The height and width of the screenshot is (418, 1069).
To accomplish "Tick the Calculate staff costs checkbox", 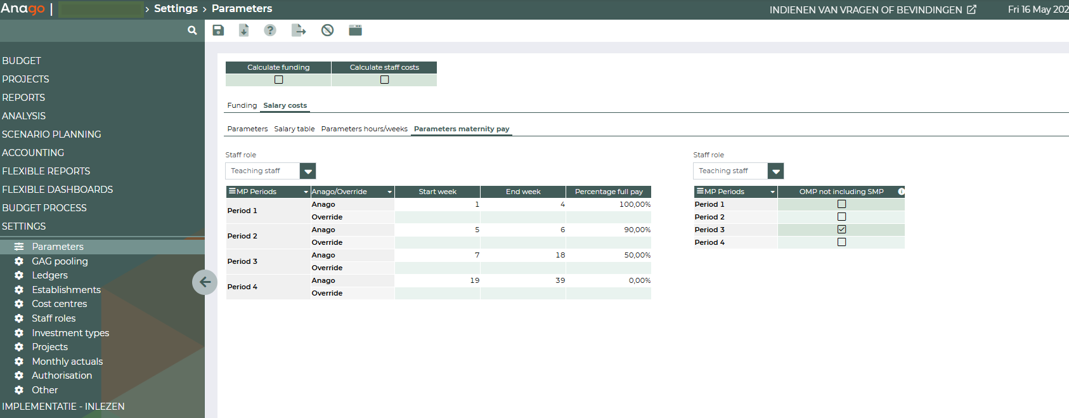I will coord(384,80).
